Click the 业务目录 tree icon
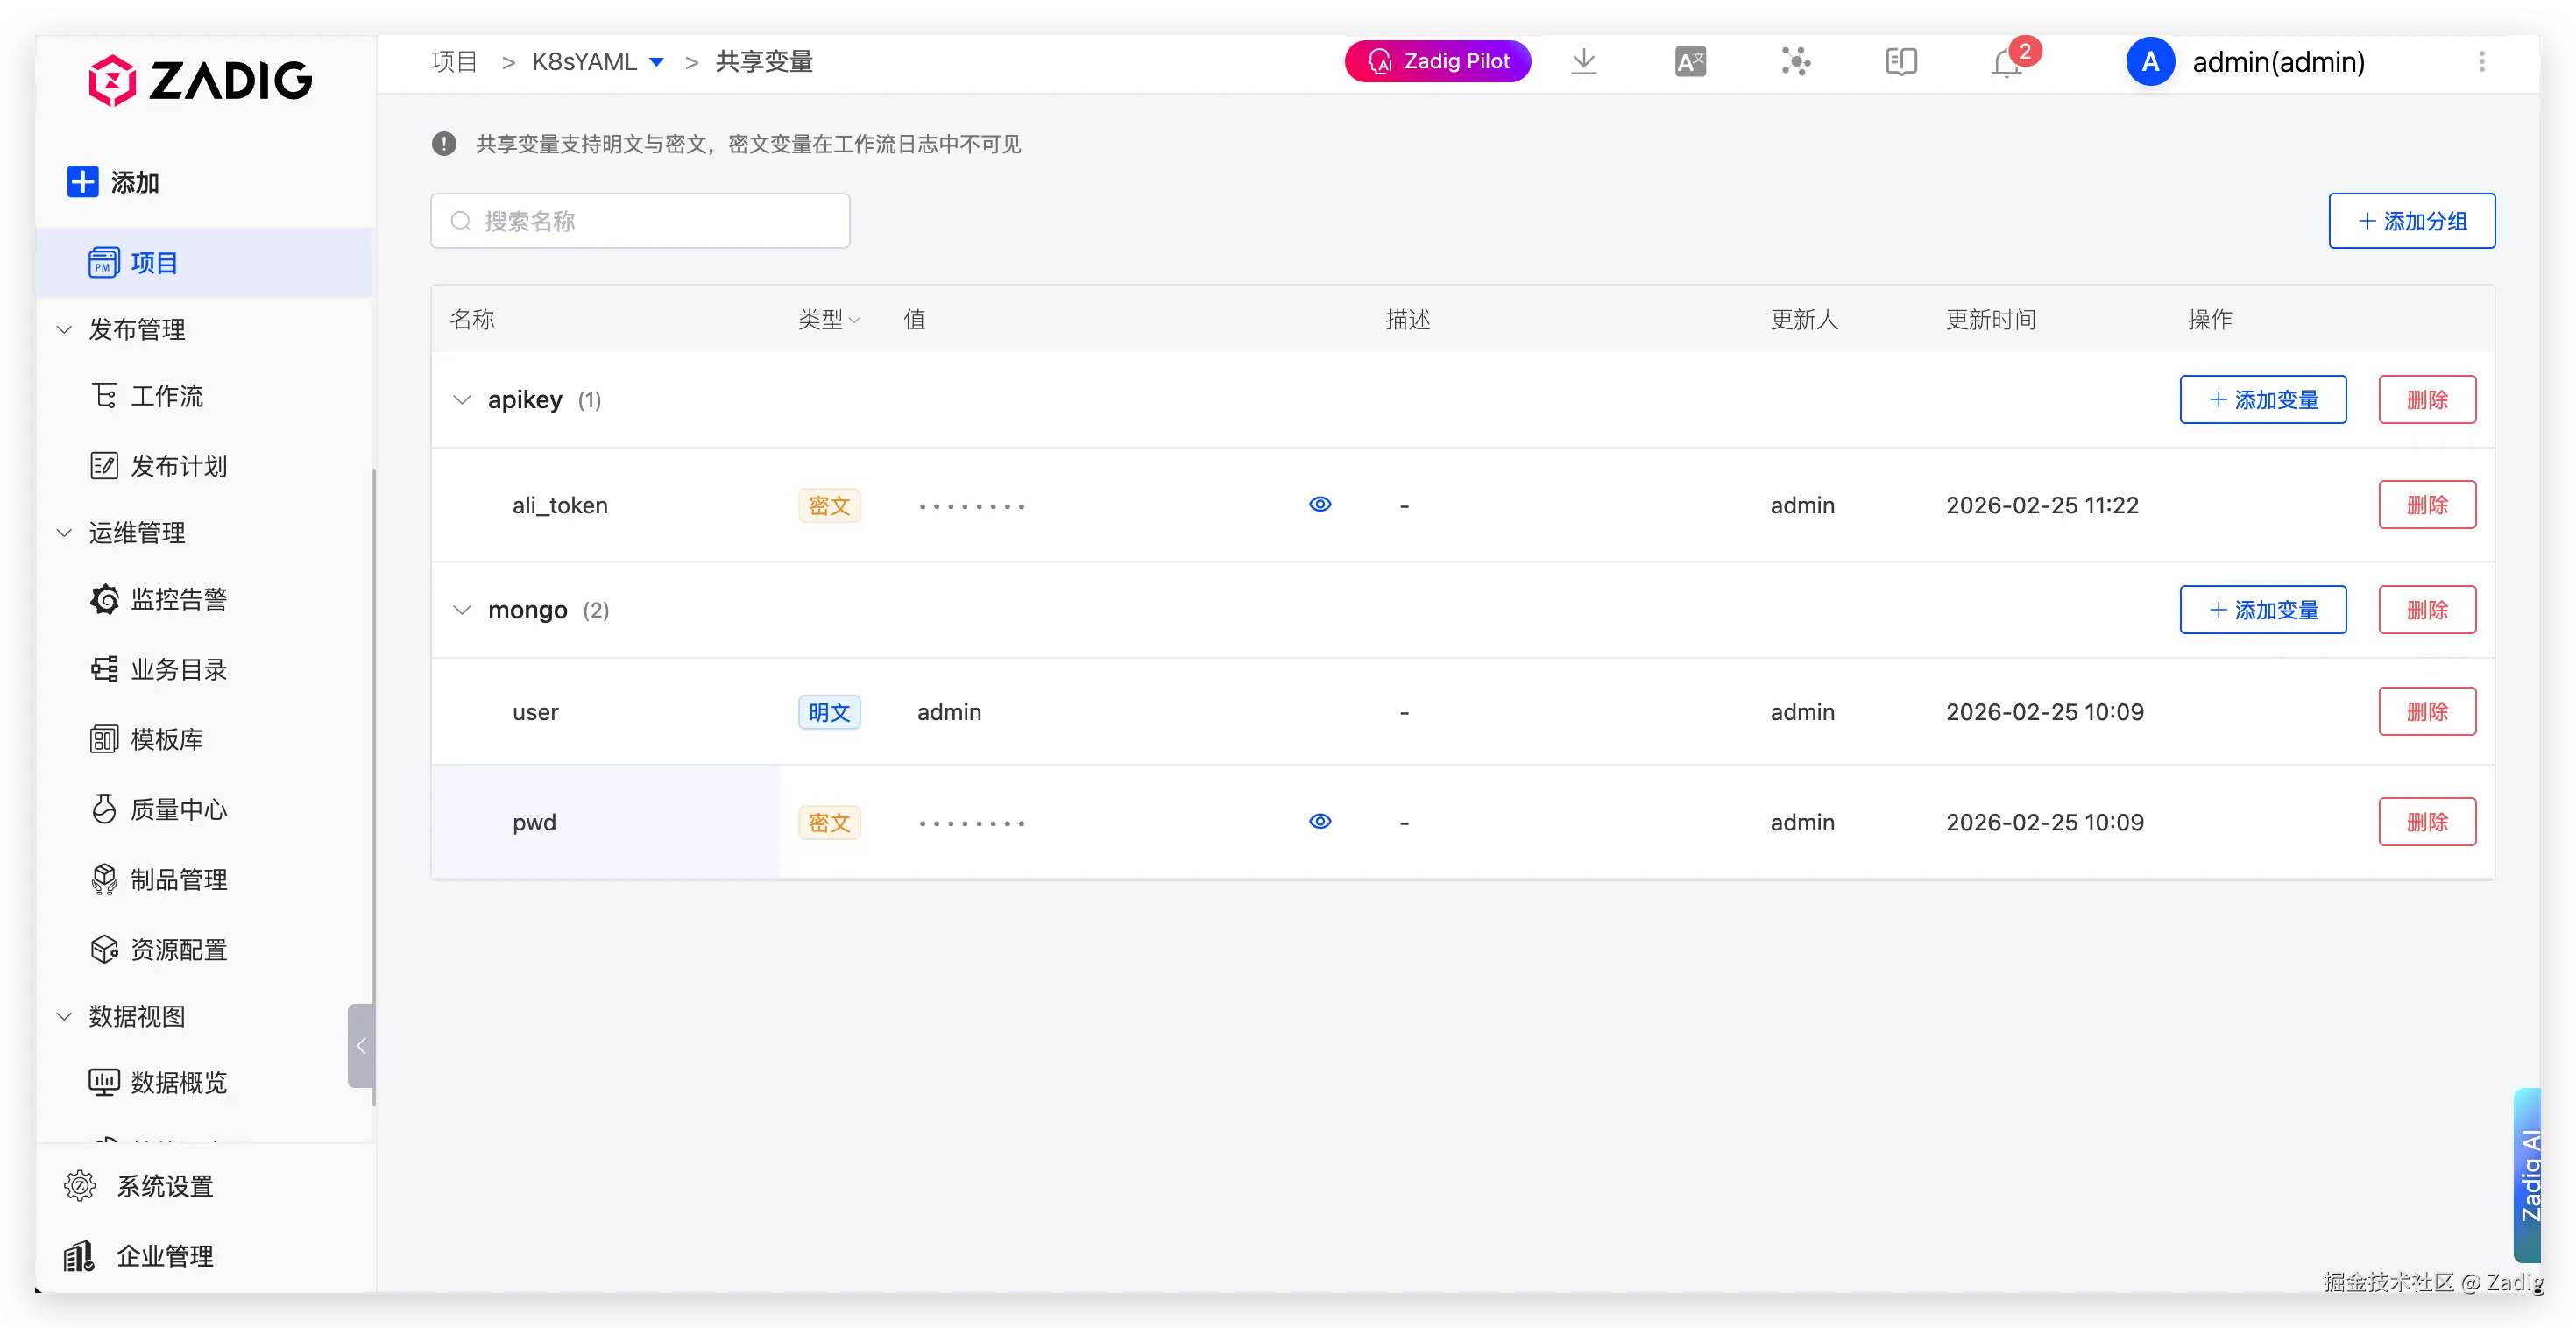 [x=104, y=669]
